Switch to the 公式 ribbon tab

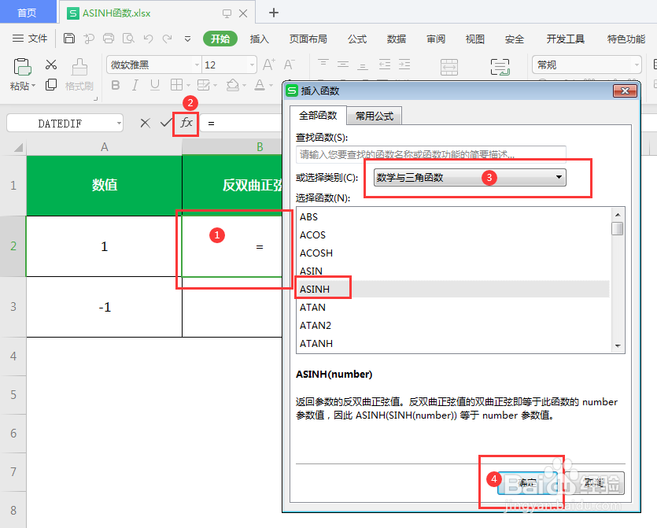tap(357, 39)
